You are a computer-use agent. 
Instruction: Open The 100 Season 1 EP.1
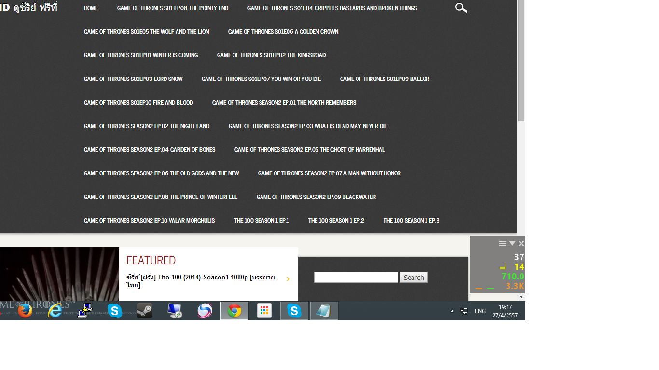pos(261,221)
